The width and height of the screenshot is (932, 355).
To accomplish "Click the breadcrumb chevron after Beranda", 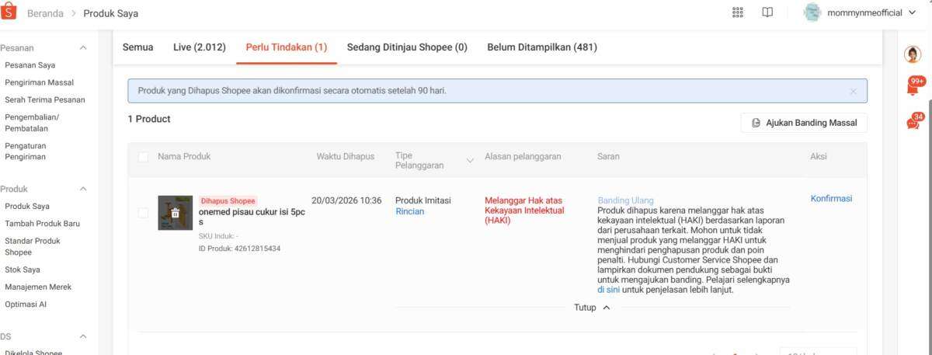I will [x=74, y=13].
